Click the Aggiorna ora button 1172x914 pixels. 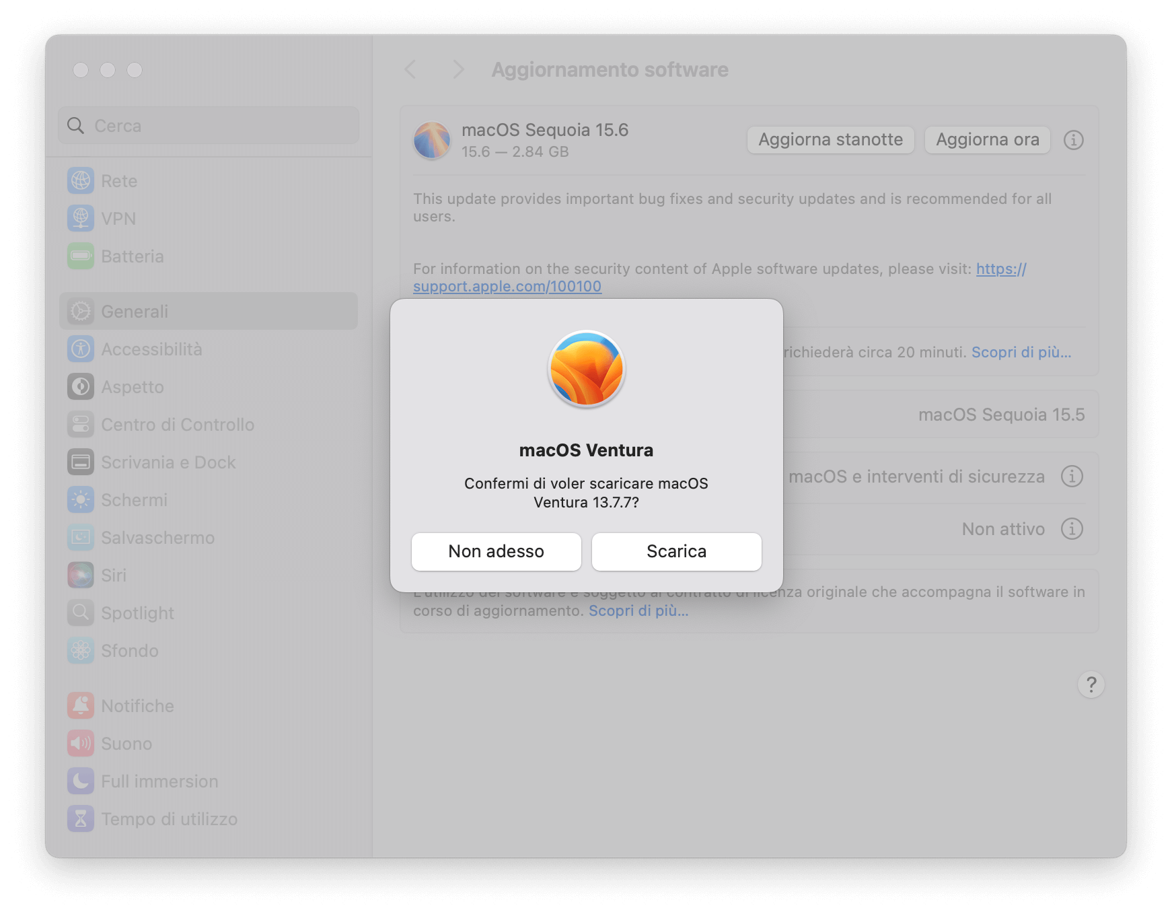coord(988,140)
